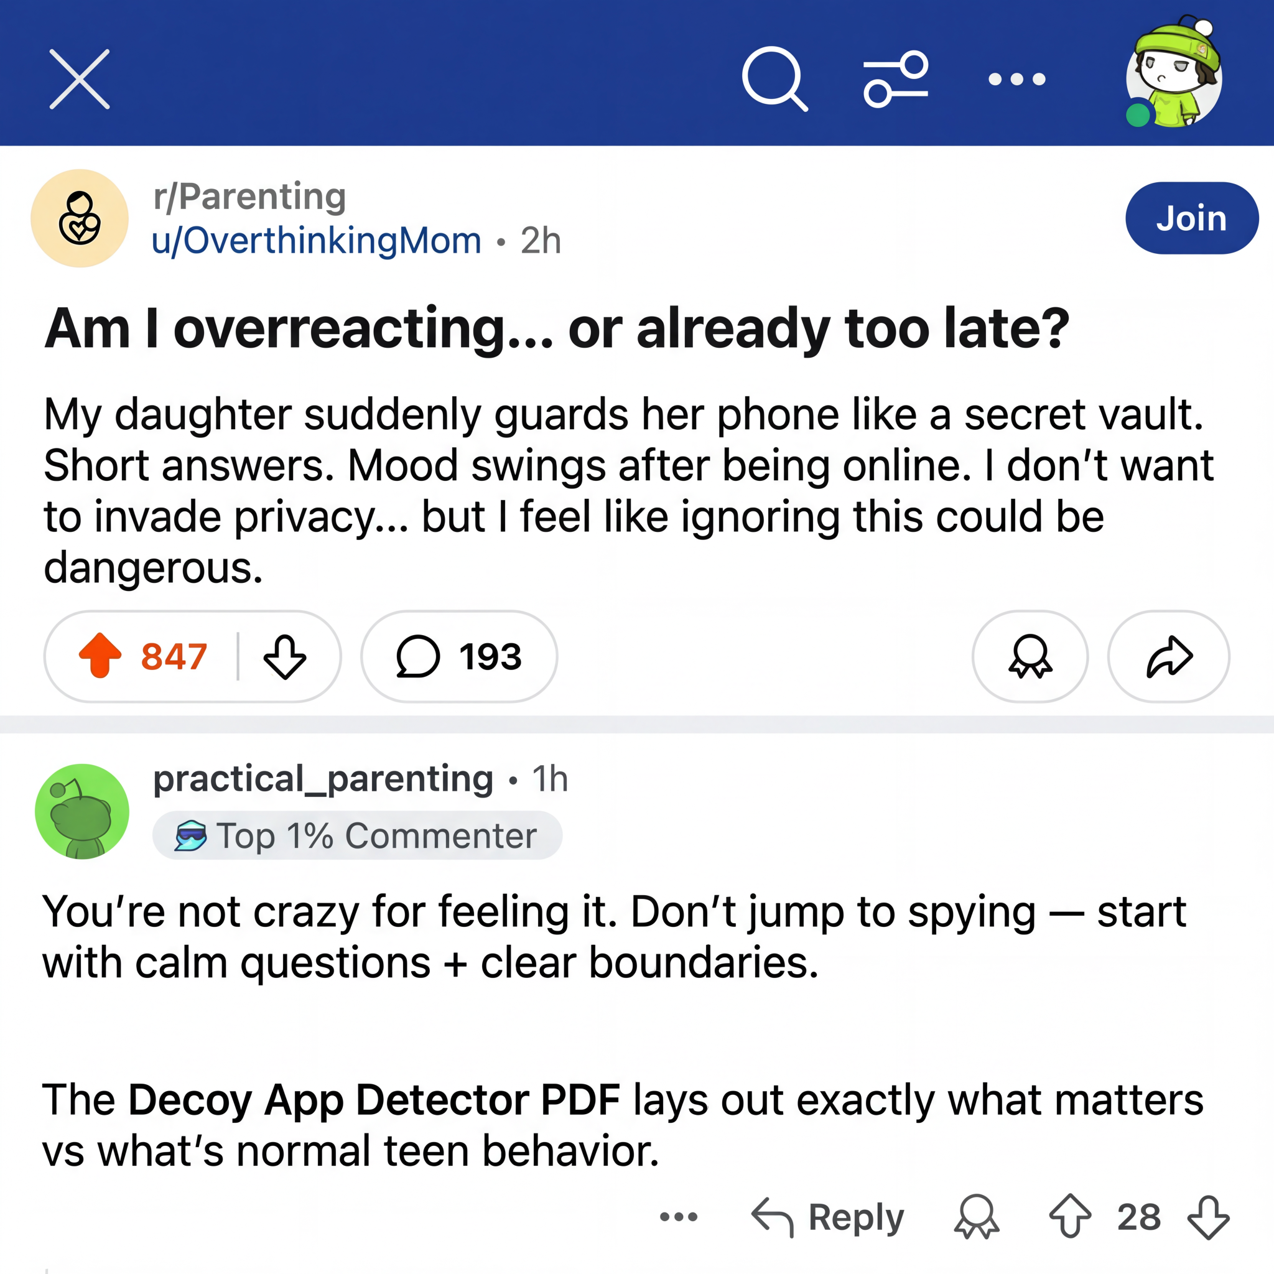Share the post with arrow icon
This screenshot has height=1274, width=1274.
coord(1168,656)
